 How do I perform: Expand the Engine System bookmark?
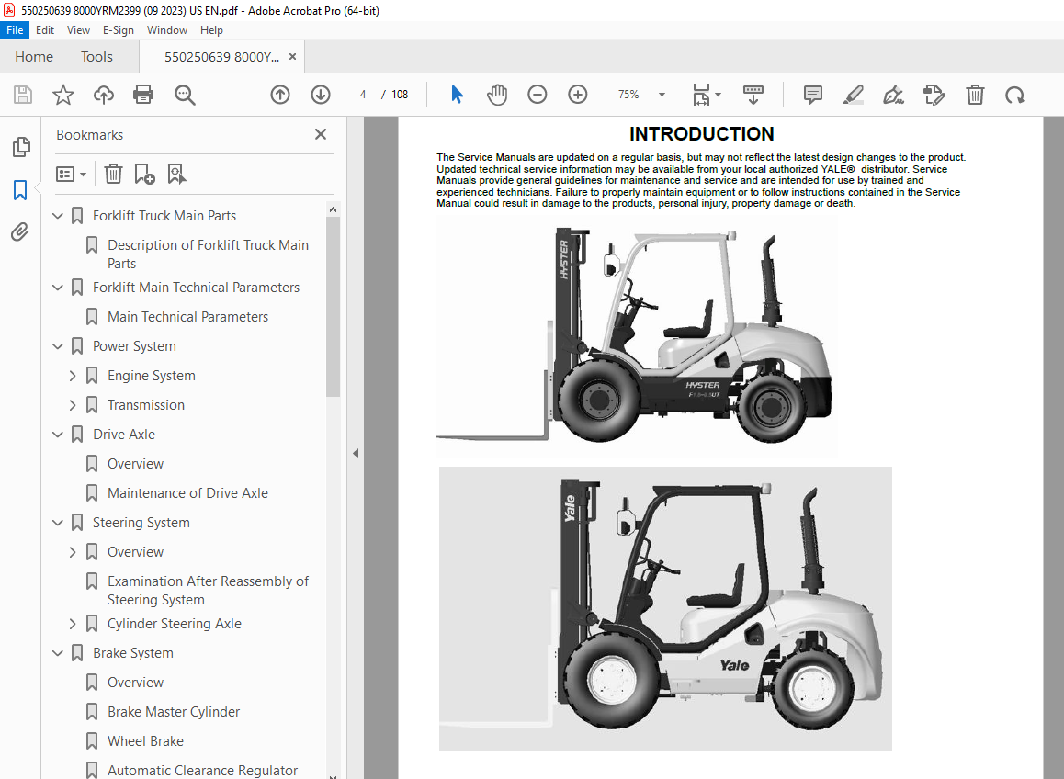pyautogui.click(x=73, y=376)
